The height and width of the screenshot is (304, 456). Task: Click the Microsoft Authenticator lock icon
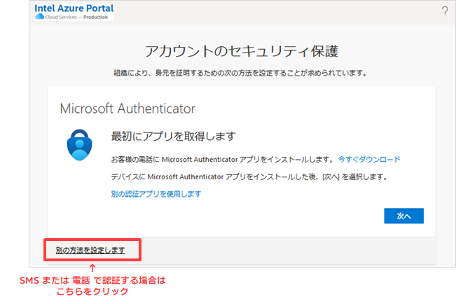click(79, 145)
